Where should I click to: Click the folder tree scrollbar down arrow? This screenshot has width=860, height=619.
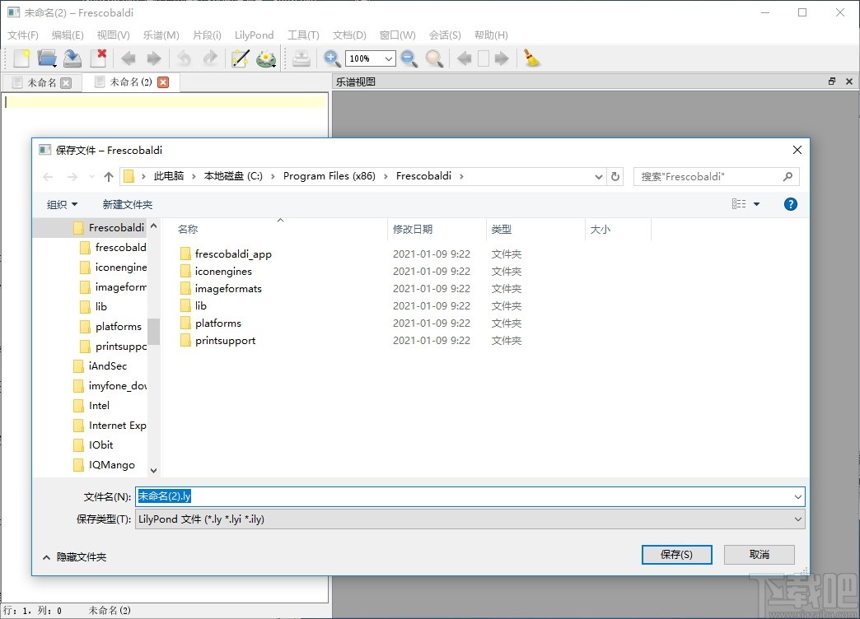153,470
